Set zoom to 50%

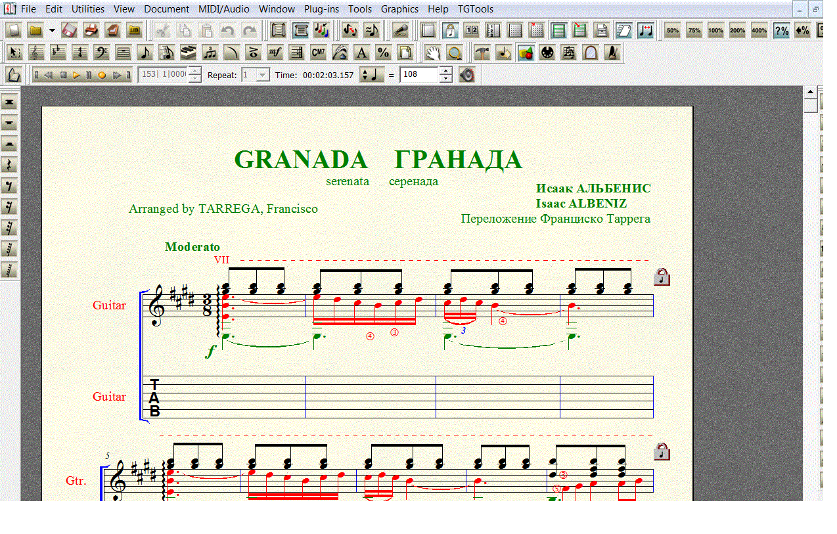pyautogui.click(x=673, y=30)
